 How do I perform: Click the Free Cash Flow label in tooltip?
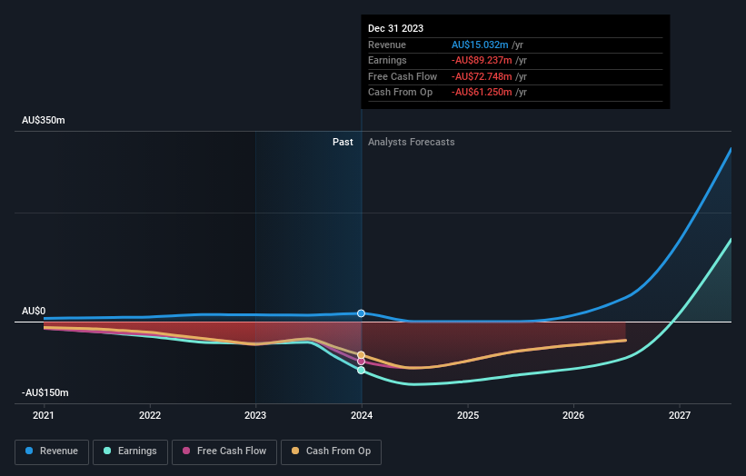[403, 76]
